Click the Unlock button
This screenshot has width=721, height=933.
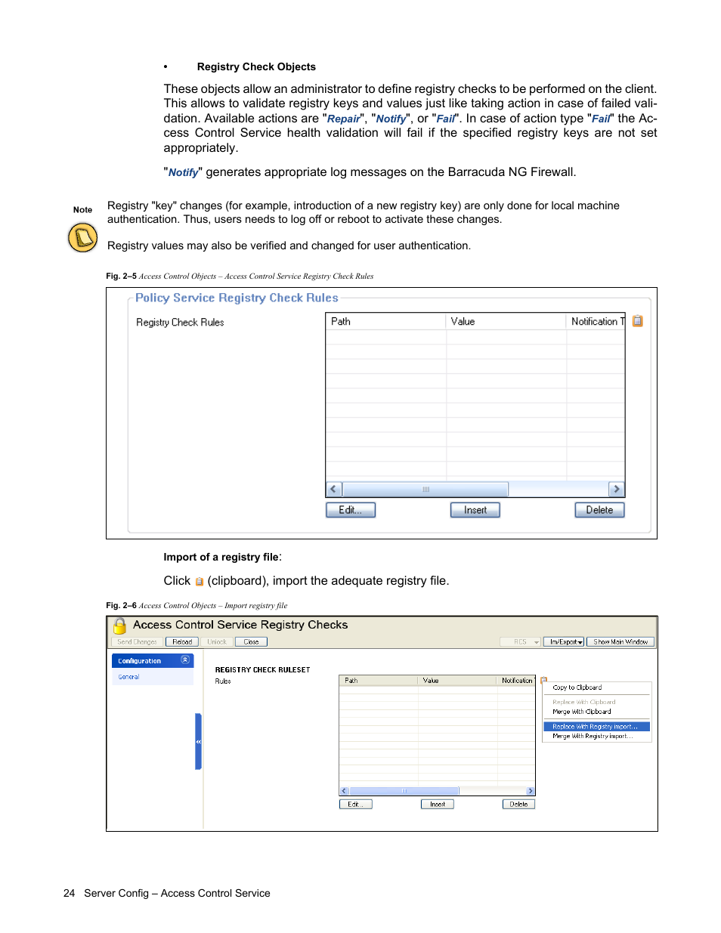tap(217, 642)
